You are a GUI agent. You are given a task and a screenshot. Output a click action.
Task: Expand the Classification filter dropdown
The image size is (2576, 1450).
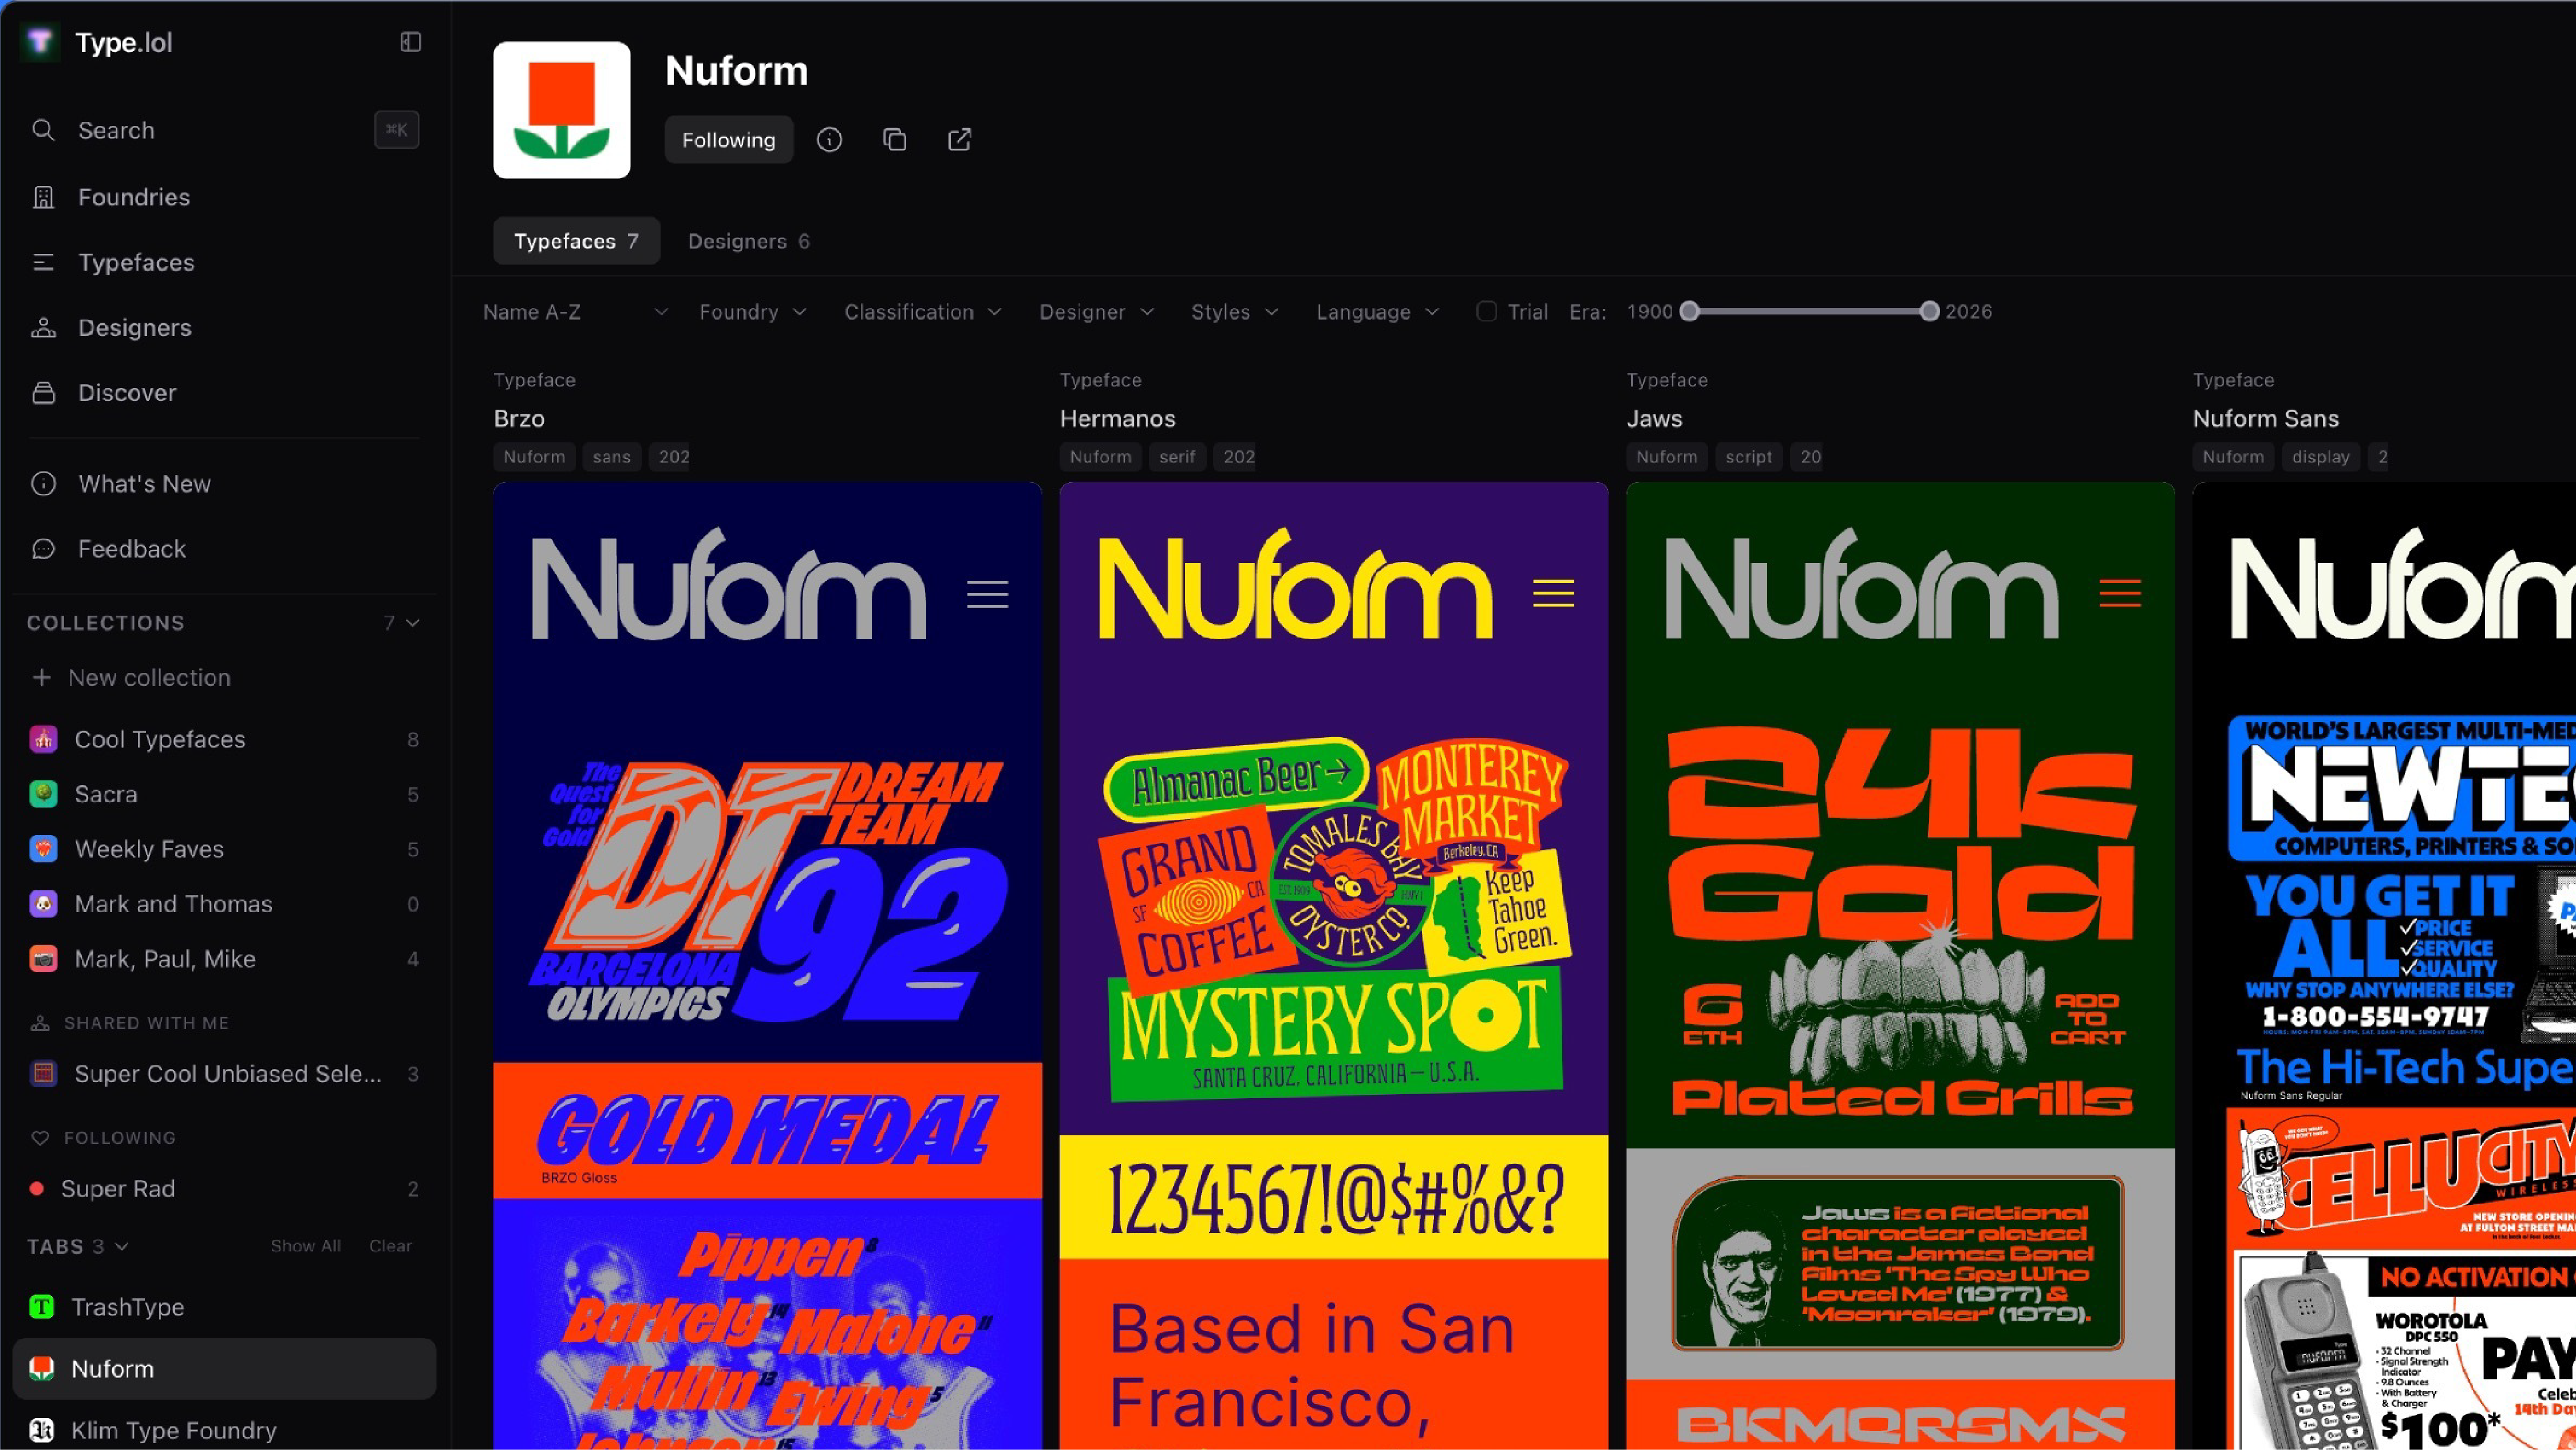[x=921, y=312]
